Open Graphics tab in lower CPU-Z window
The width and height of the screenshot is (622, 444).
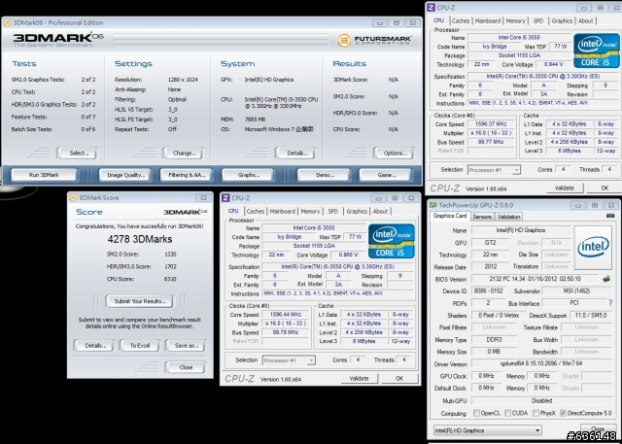click(x=357, y=211)
